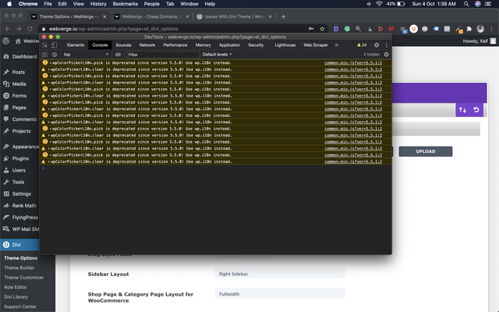Viewport: 499px width, 312px height.
Task: Open DevTools three-dot customize menu
Action: pyautogui.click(x=387, y=45)
